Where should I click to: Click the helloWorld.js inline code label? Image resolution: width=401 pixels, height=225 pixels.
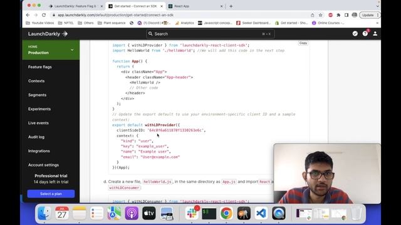[x=157, y=182]
